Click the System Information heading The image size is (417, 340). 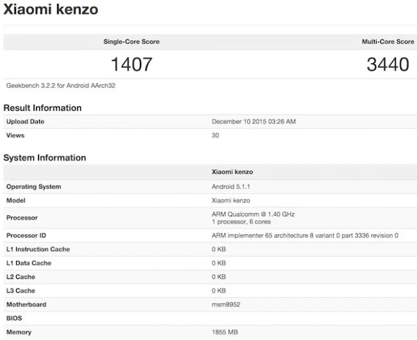(x=45, y=158)
